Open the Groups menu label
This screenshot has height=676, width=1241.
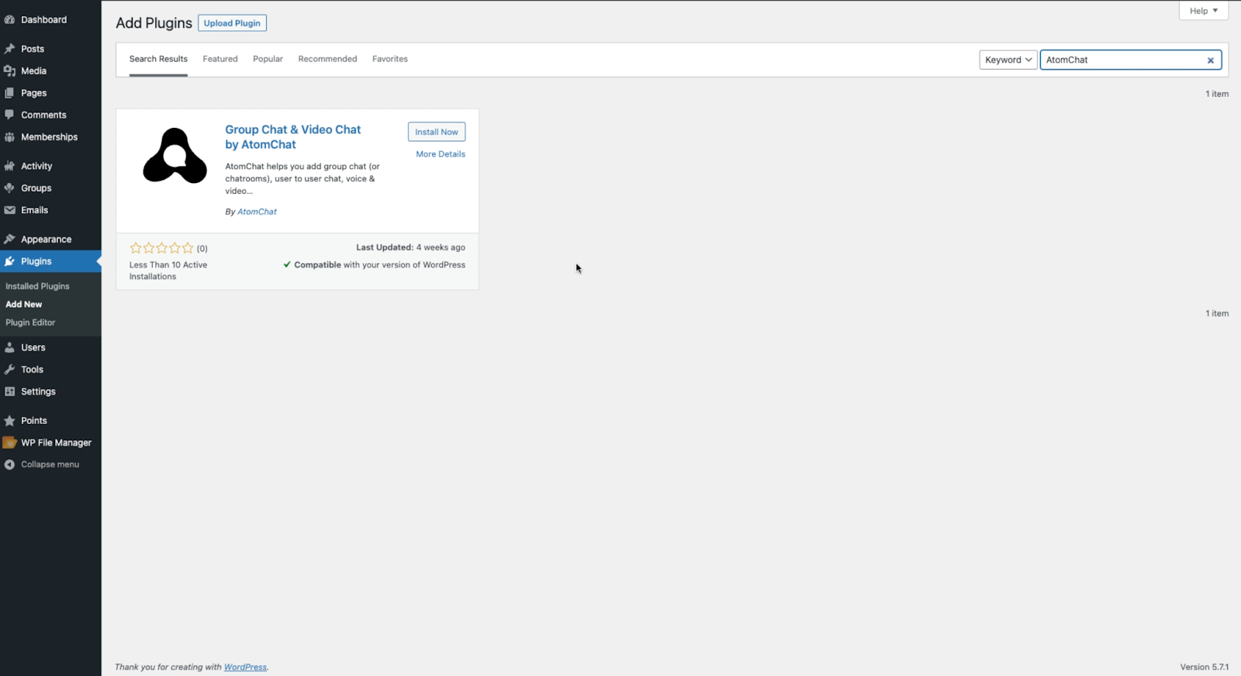[36, 188]
